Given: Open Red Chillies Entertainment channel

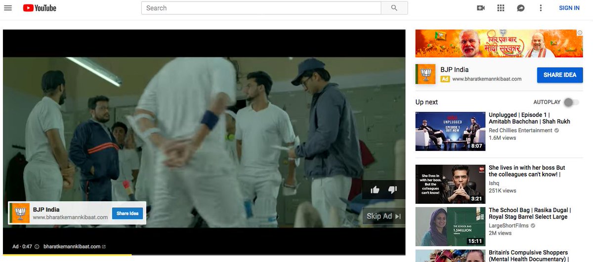Looking at the screenshot, I should pyautogui.click(x=520, y=130).
